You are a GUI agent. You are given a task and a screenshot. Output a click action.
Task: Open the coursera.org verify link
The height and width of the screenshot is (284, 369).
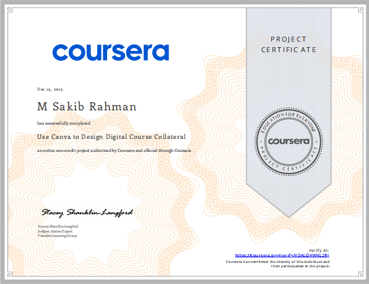[282, 255]
